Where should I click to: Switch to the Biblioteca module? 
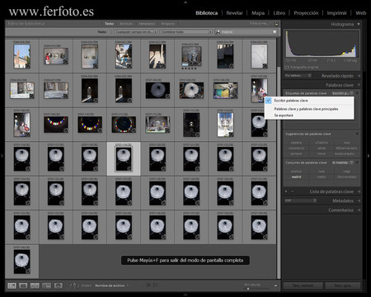coord(207,13)
